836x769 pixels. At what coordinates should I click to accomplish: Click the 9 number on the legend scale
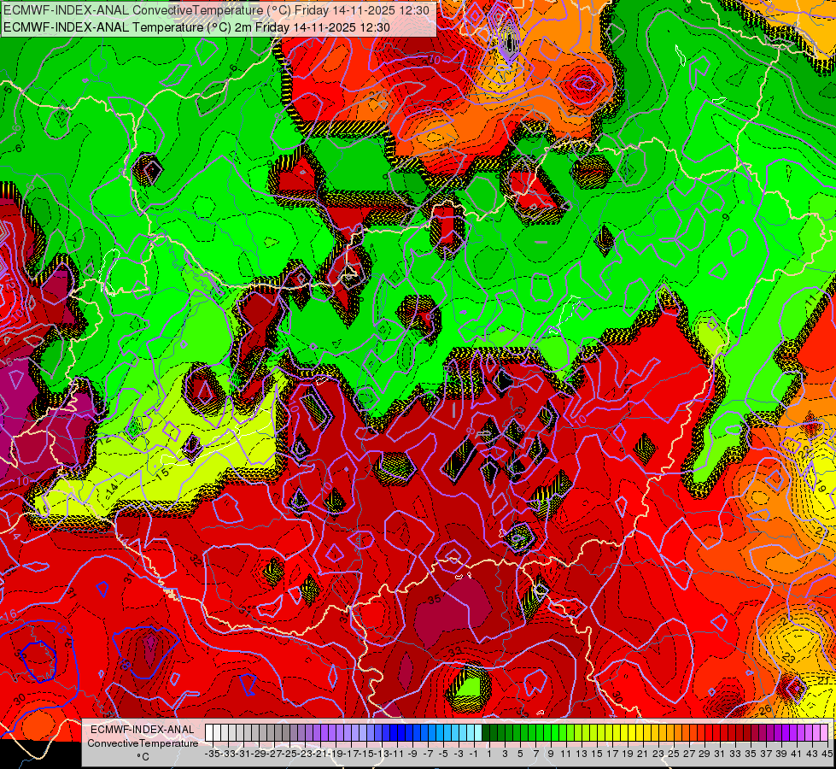tap(551, 754)
